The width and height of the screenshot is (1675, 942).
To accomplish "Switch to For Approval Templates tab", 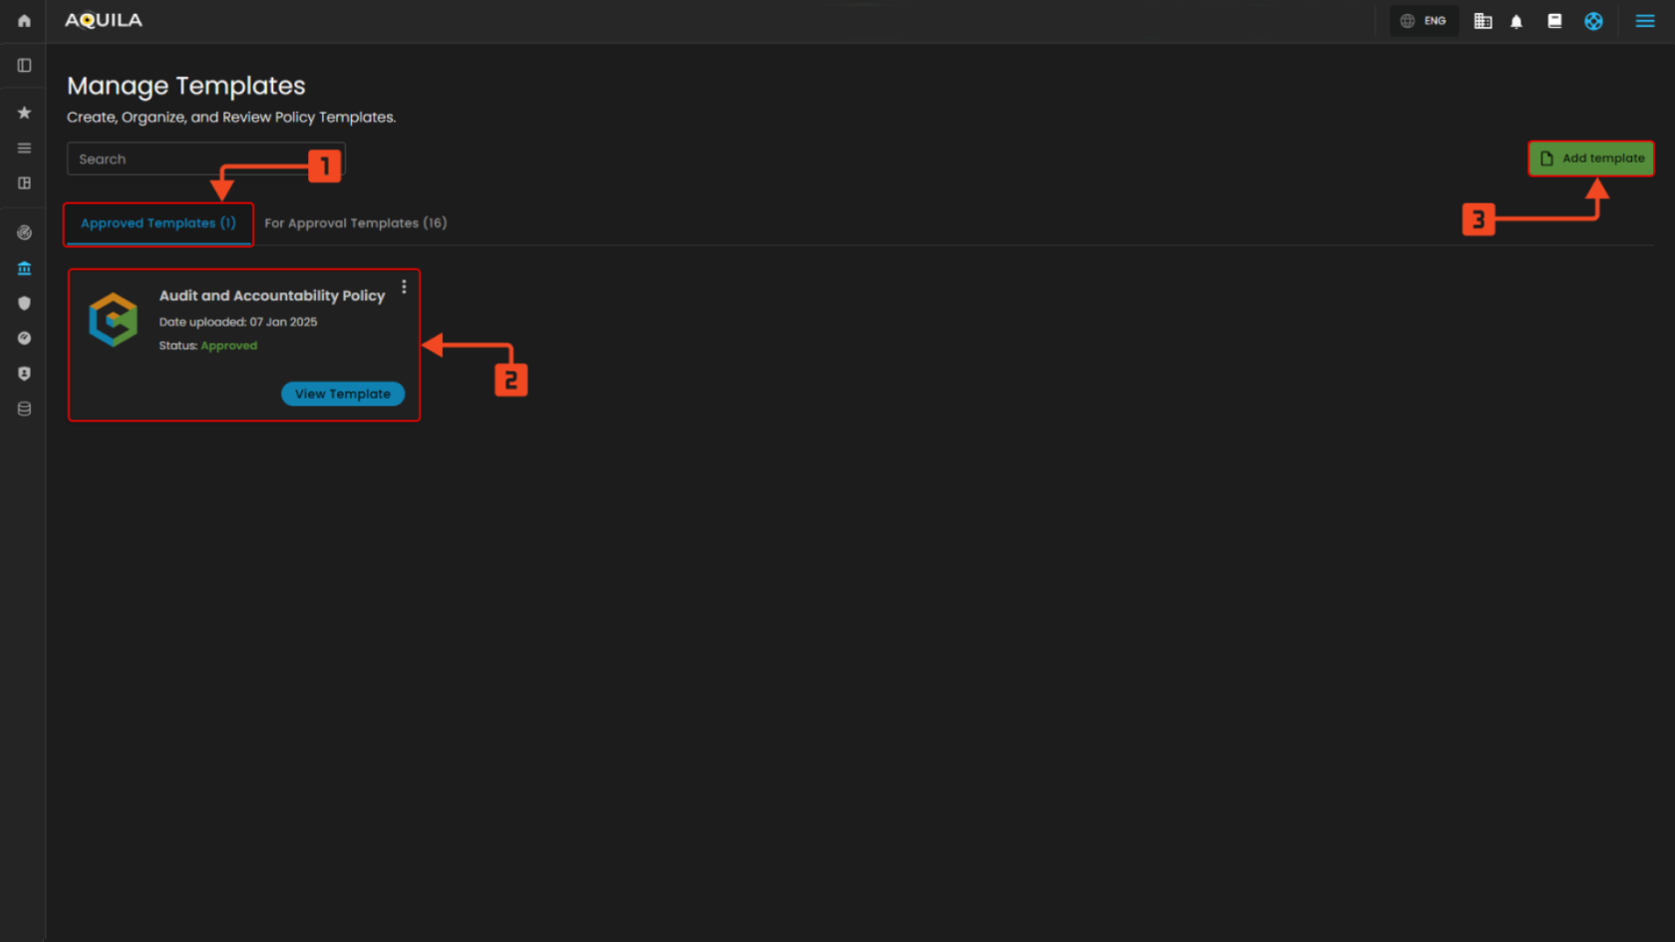I will pyautogui.click(x=355, y=223).
